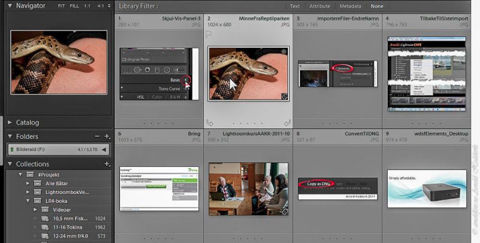The width and height of the screenshot is (480, 243).
Task: Click the #Prosjekt collection set icon
Action: click(x=29, y=175)
